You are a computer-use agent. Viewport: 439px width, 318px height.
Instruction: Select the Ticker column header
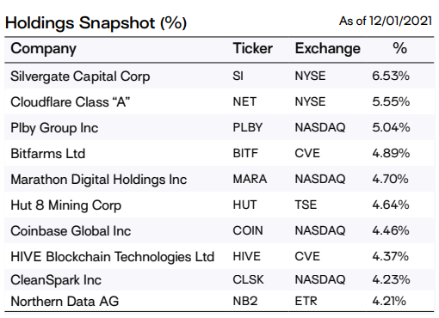(x=252, y=48)
